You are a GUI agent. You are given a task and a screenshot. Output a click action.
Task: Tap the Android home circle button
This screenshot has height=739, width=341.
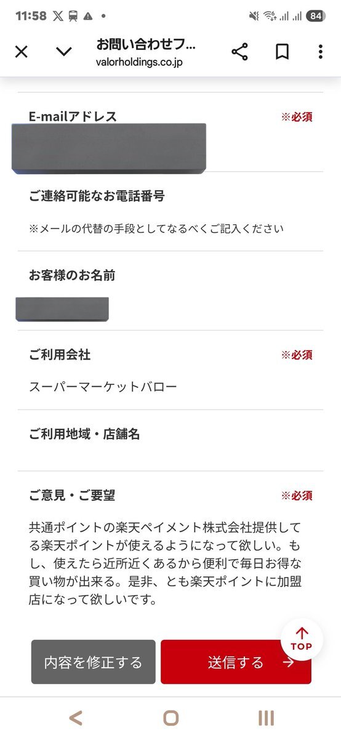170,718
